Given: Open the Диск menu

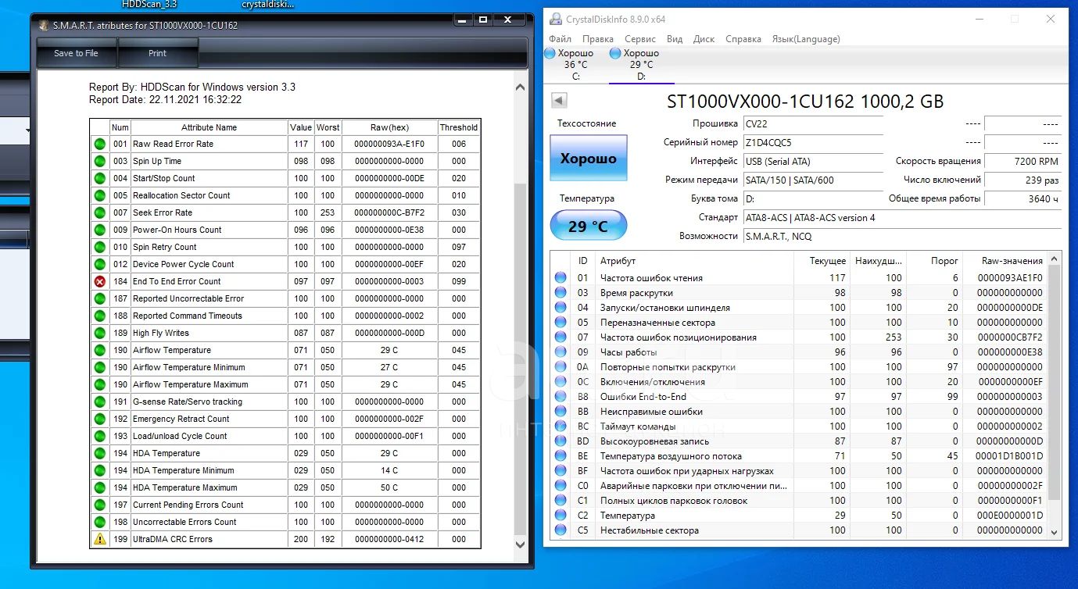Looking at the screenshot, I should click(704, 39).
